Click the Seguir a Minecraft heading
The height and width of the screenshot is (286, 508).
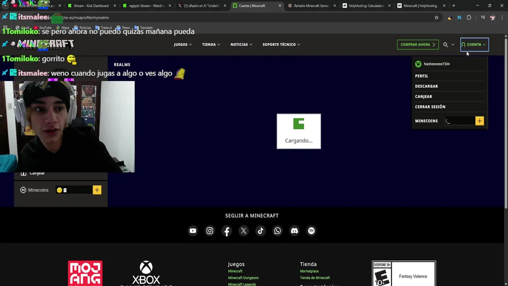point(252,216)
